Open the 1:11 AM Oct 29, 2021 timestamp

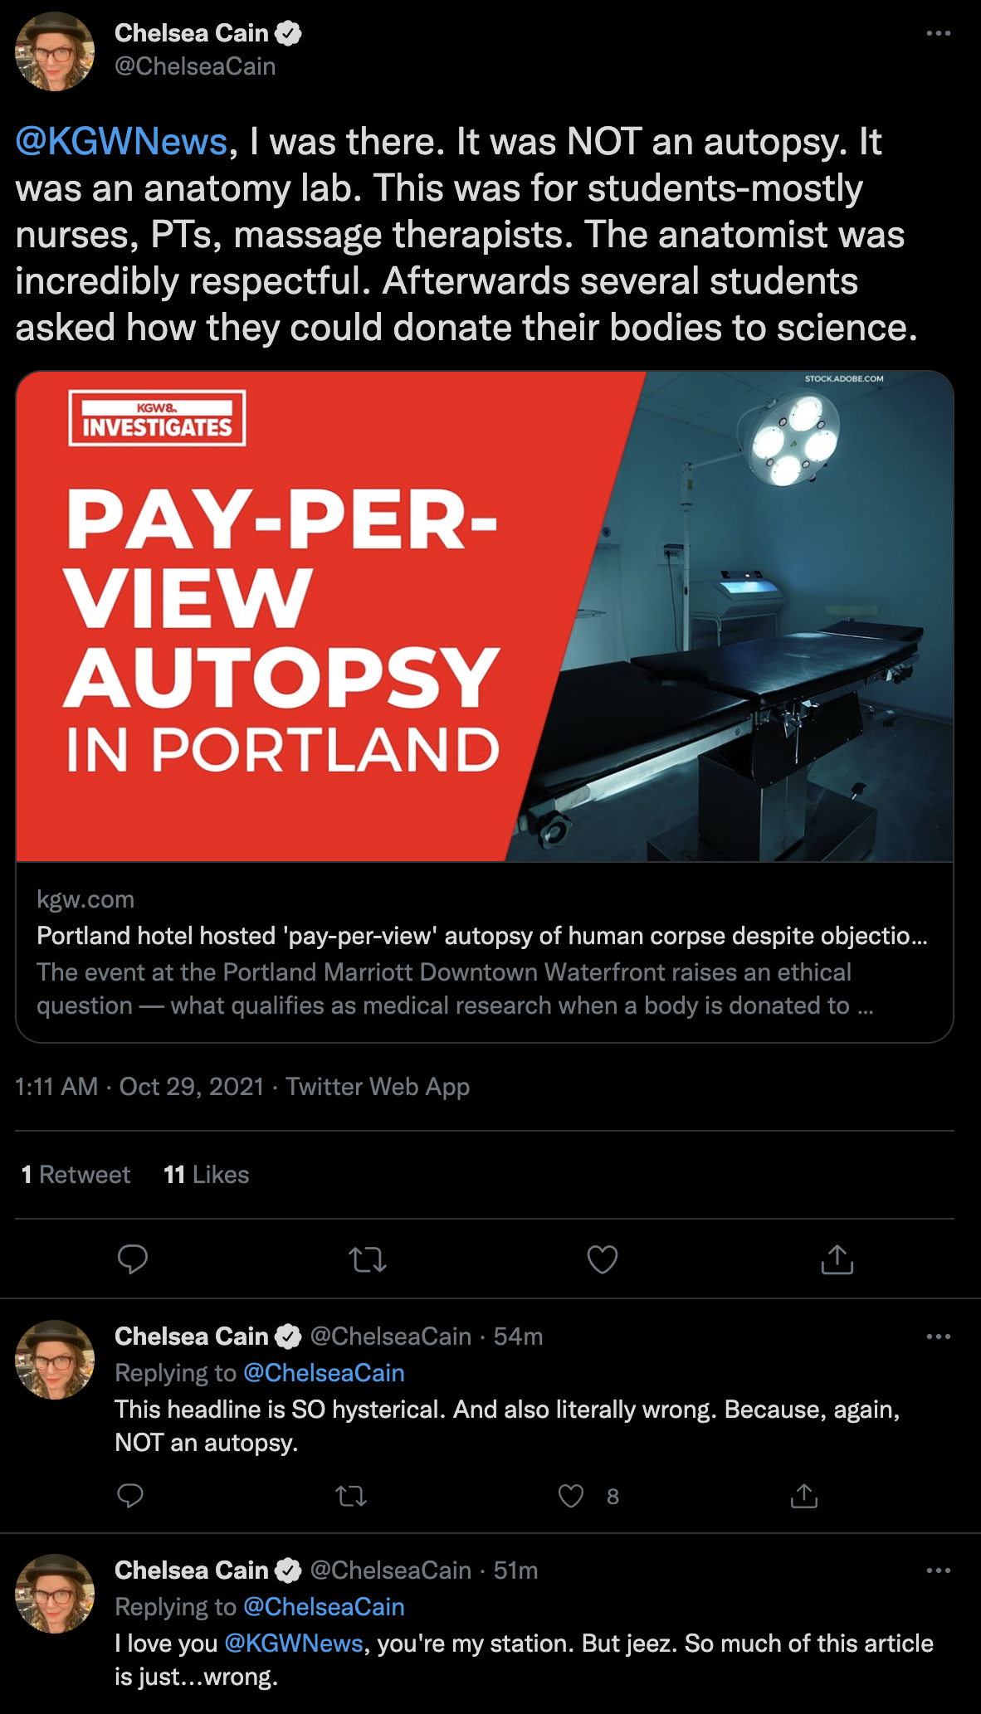(x=139, y=1087)
